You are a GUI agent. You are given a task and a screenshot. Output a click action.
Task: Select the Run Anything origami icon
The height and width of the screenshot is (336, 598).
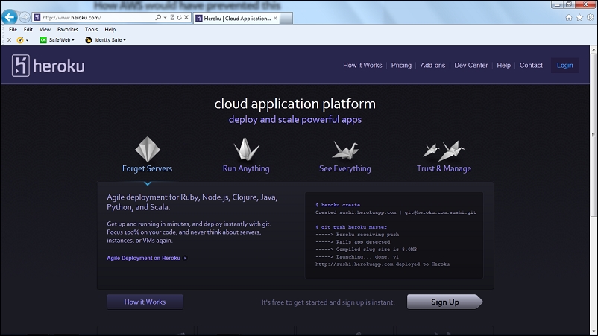click(x=246, y=149)
